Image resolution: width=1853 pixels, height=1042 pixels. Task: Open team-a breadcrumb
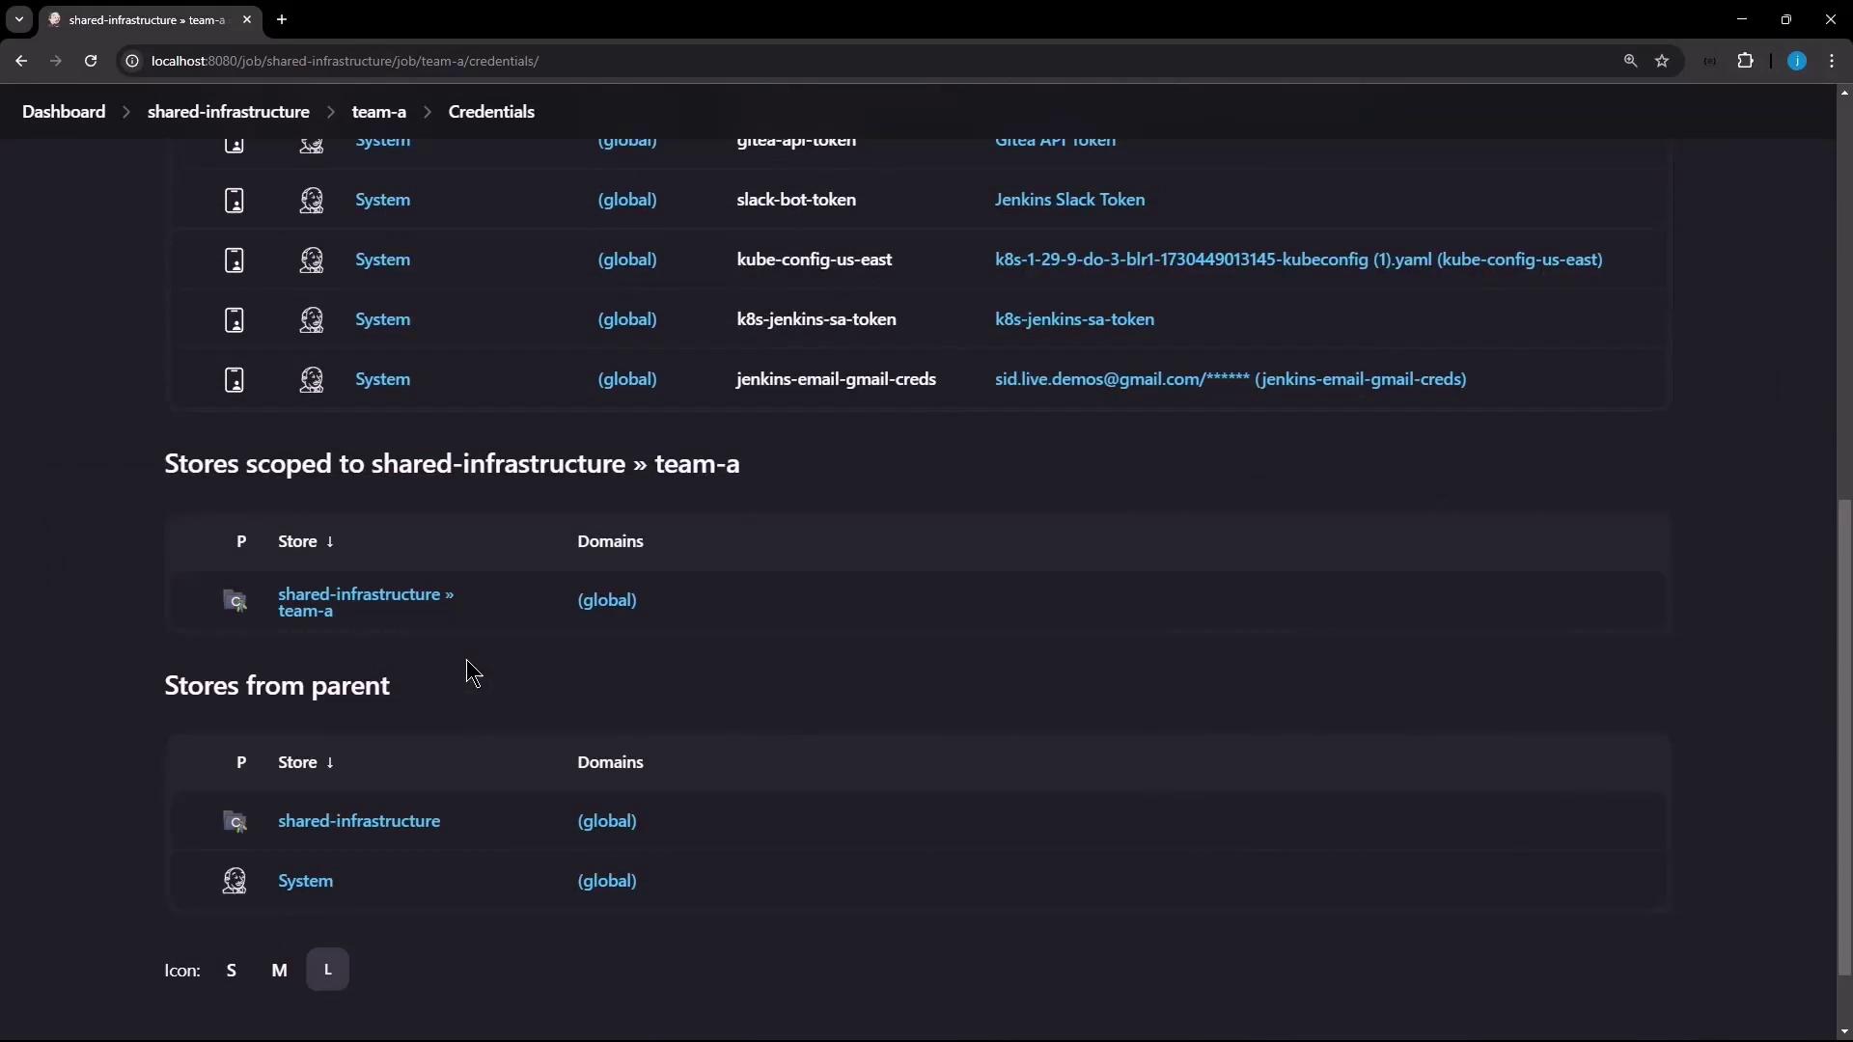(379, 112)
